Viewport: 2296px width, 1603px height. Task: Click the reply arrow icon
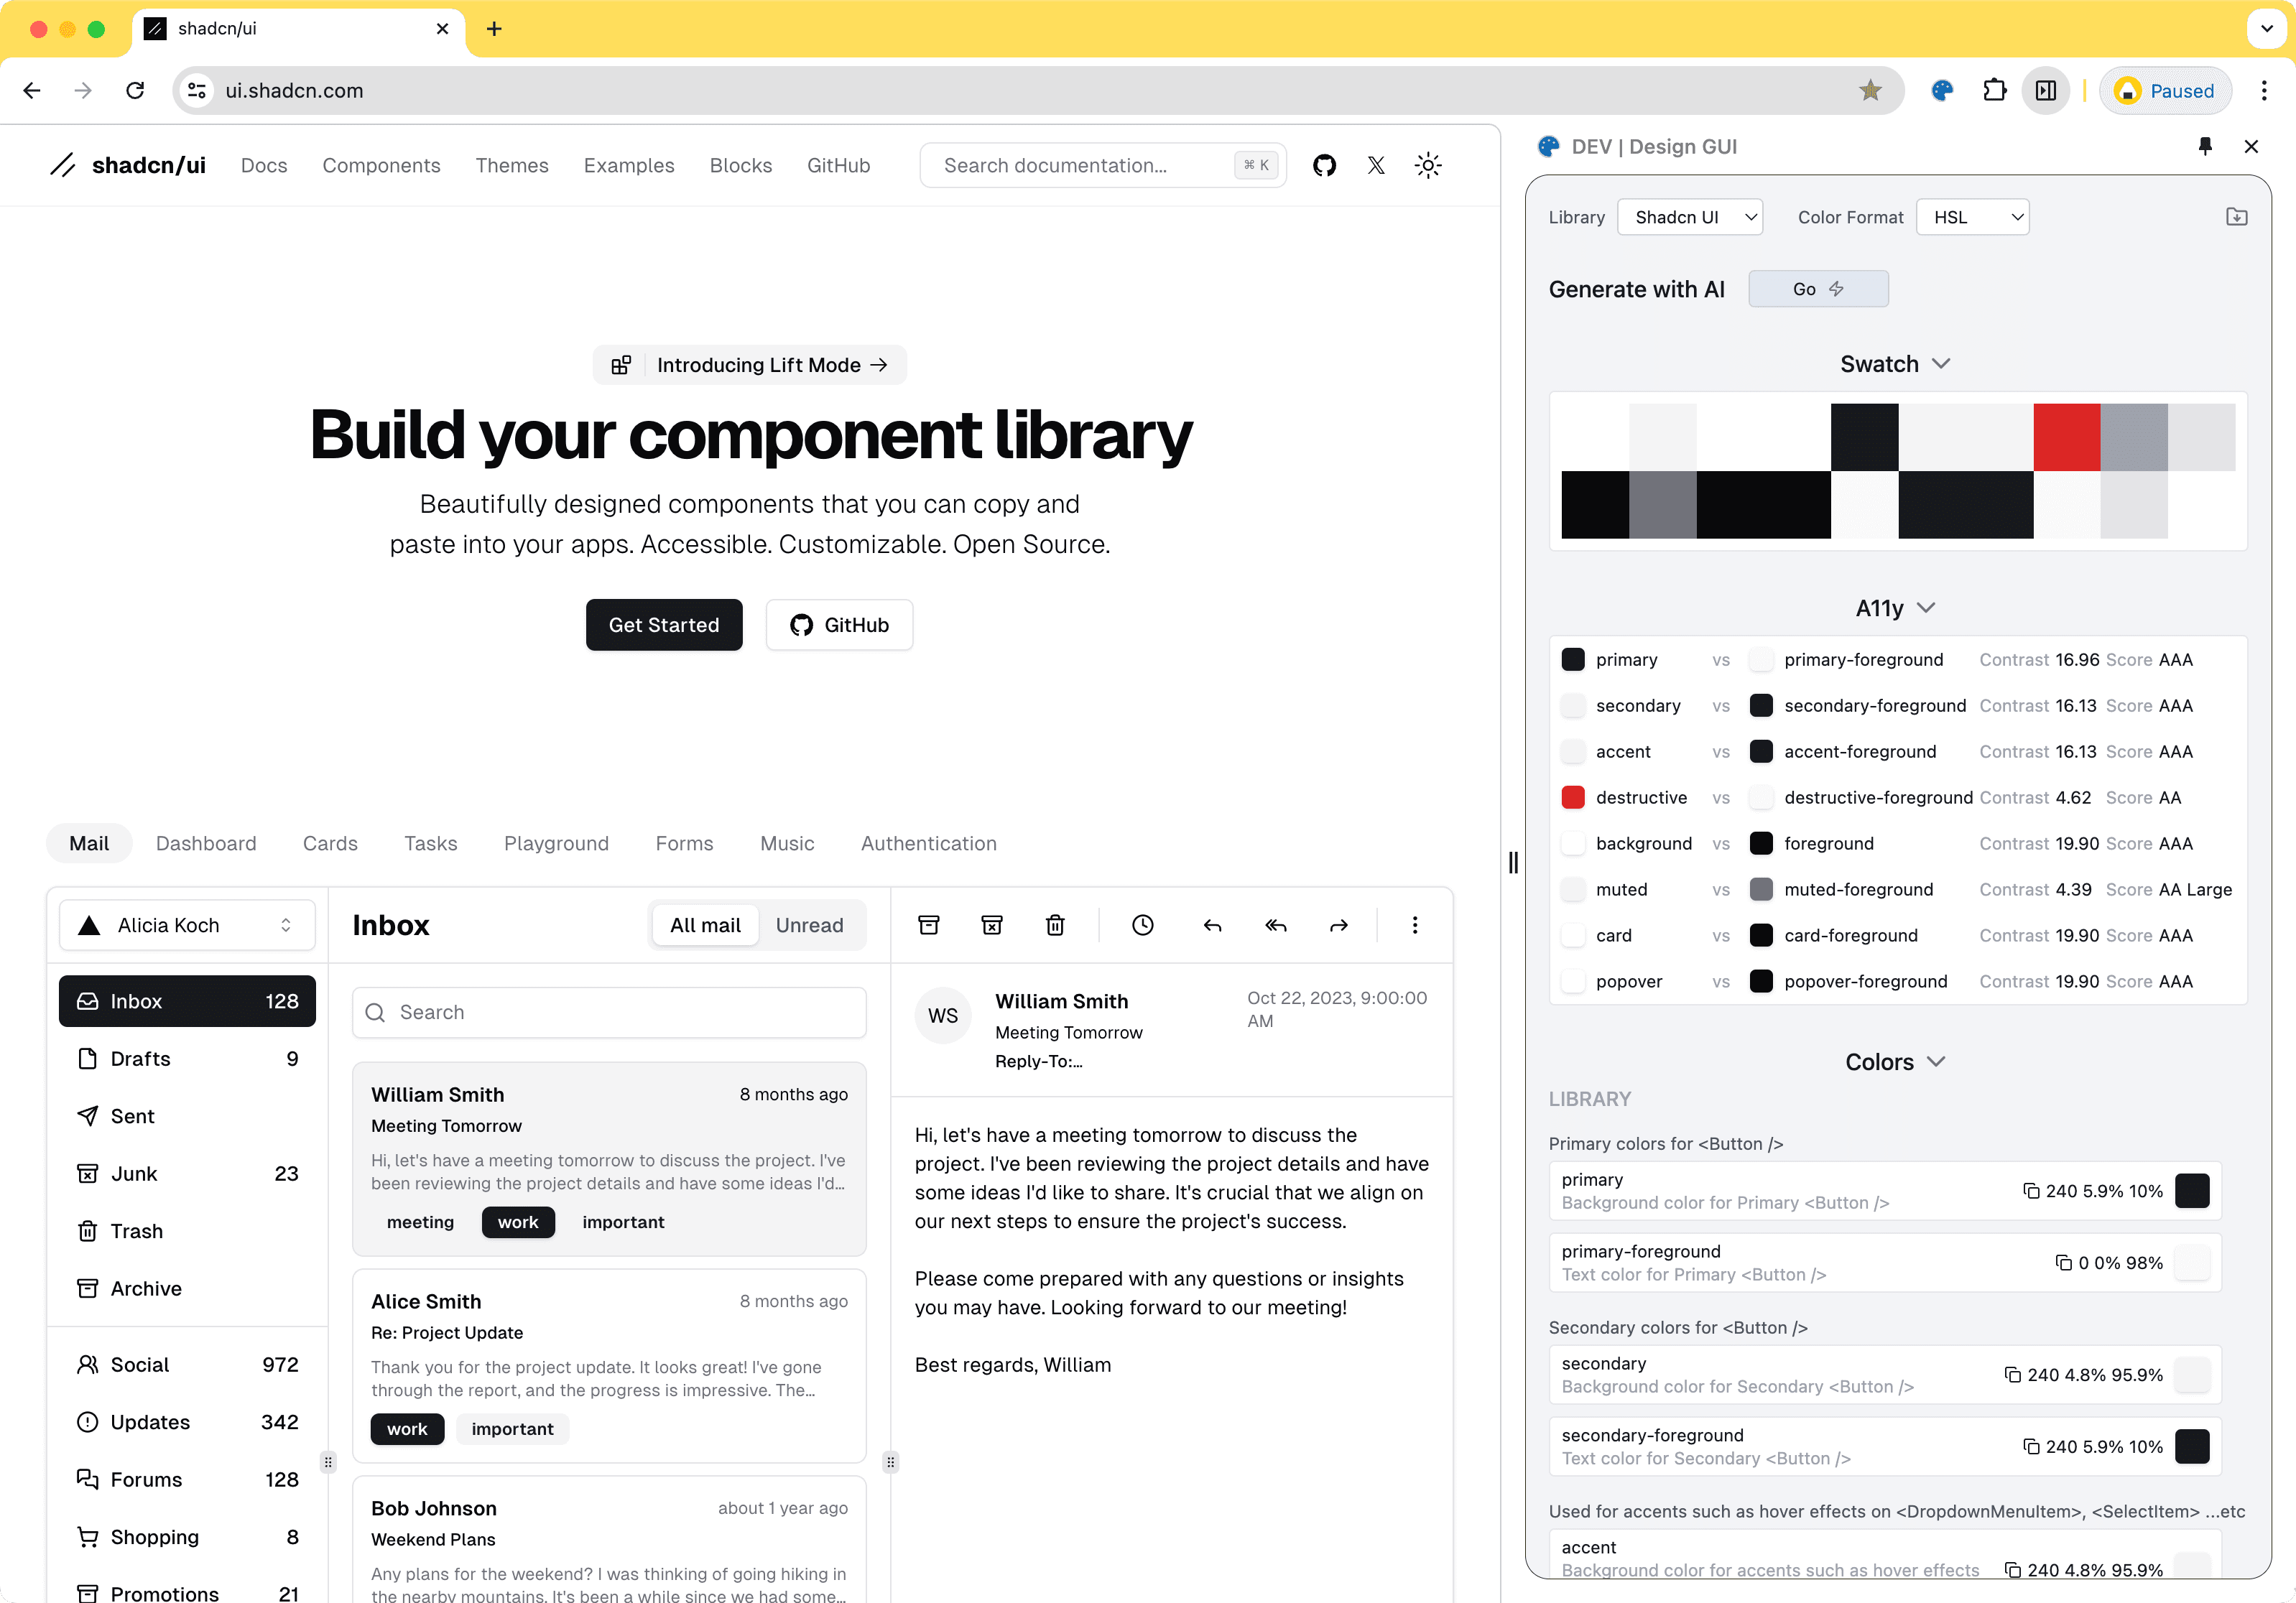point(1212,925)
